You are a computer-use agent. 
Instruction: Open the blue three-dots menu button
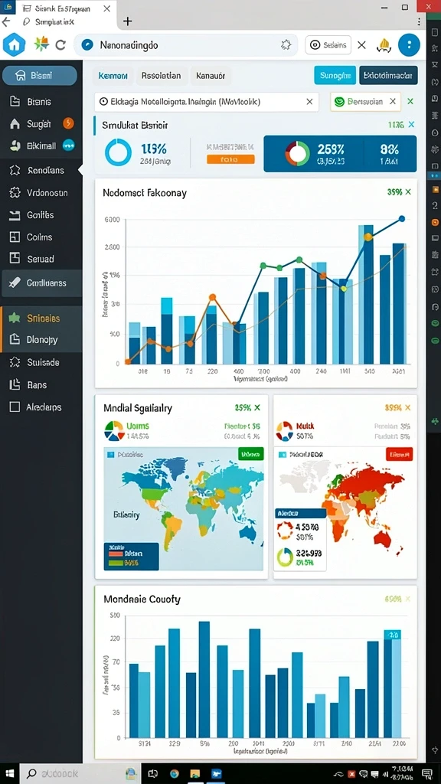[x=409, y=45]
